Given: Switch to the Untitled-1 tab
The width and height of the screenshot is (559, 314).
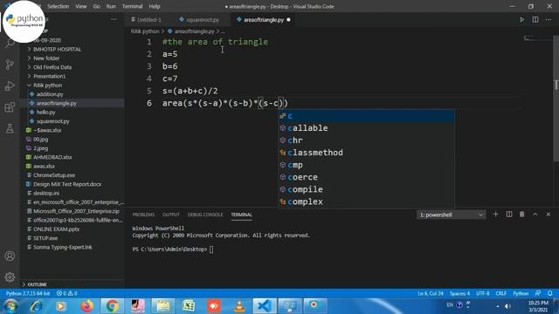Looking at the screenshot, I should point(146,19).
